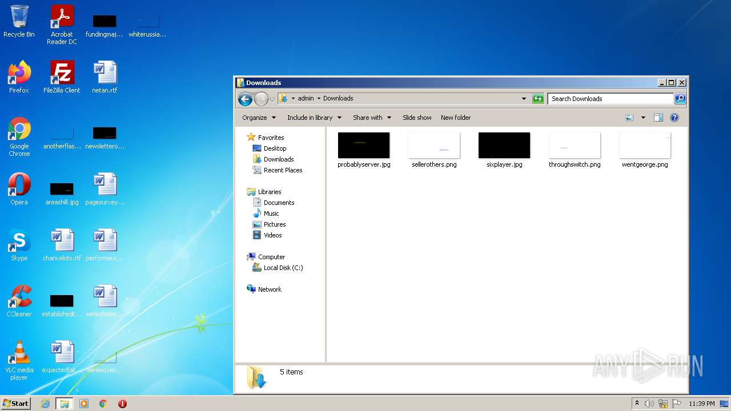Click the search magnifier icon

tap(680, 99)
